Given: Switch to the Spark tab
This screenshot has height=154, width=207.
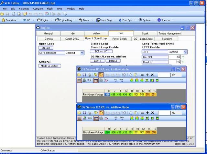Looking at the screenshot, I should tap(145, 33).
